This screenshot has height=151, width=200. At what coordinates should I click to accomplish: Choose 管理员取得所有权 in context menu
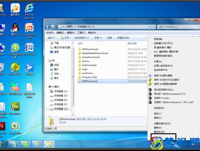click(163, 56)
